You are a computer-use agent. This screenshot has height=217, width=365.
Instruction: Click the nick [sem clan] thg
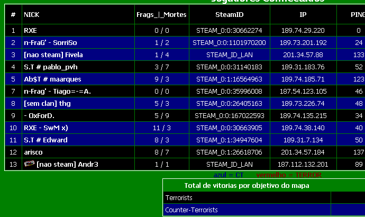47,103
